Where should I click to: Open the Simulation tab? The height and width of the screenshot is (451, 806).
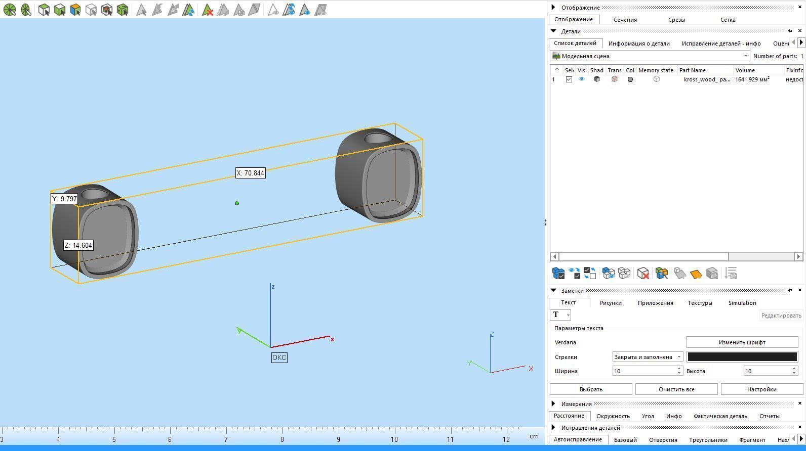tap(742, 303)
